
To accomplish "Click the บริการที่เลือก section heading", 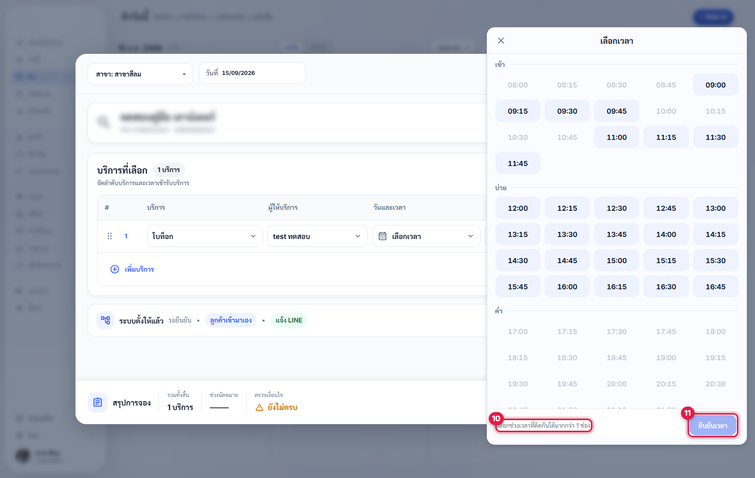I will (x=122, y=170).
